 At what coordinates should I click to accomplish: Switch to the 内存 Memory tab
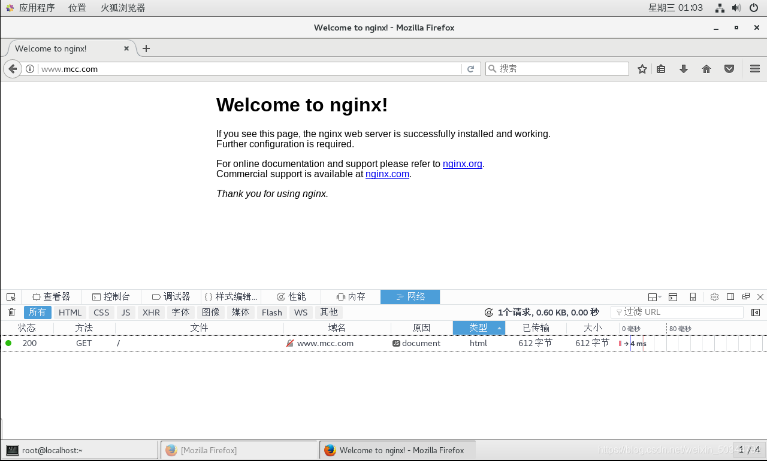(351, 297)
